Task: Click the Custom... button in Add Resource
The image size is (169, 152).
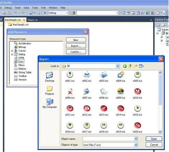Action: pyautogui.click(x=76, y=52)
